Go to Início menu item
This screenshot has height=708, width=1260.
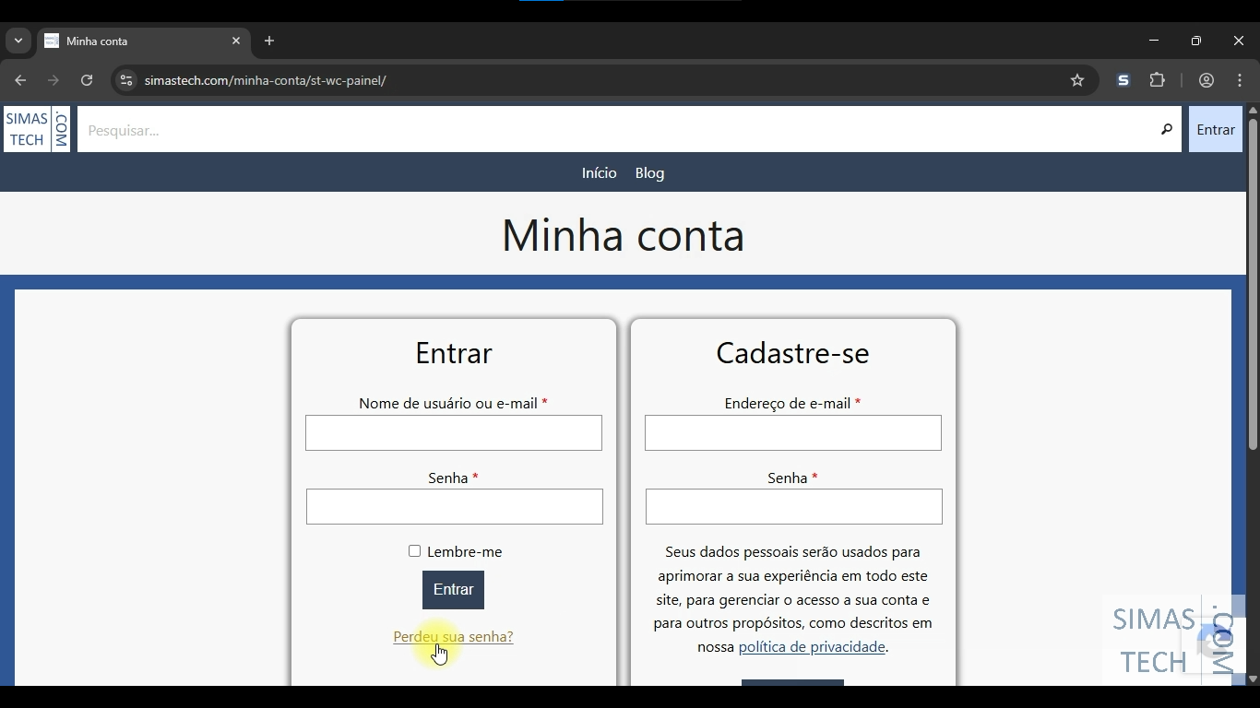[599, 173]
